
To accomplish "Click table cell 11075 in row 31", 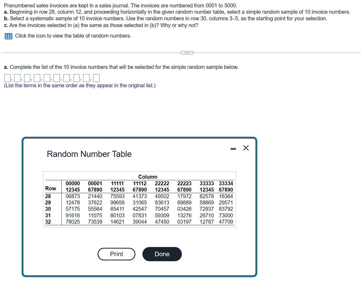I will coord(95,215).
